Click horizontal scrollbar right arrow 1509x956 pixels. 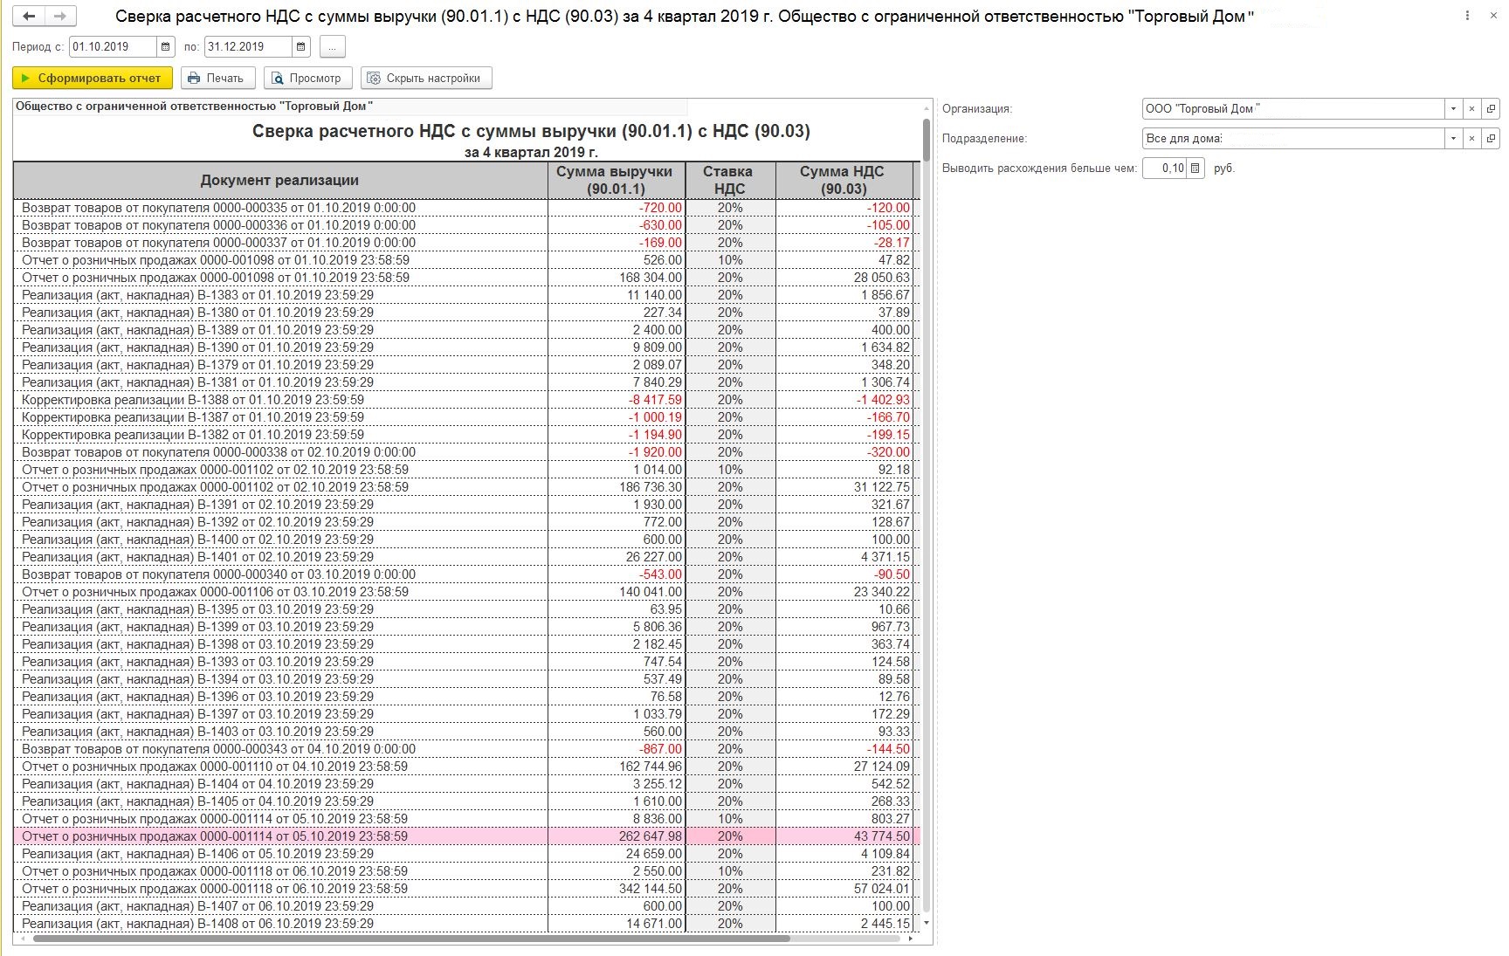coord(911,939)
